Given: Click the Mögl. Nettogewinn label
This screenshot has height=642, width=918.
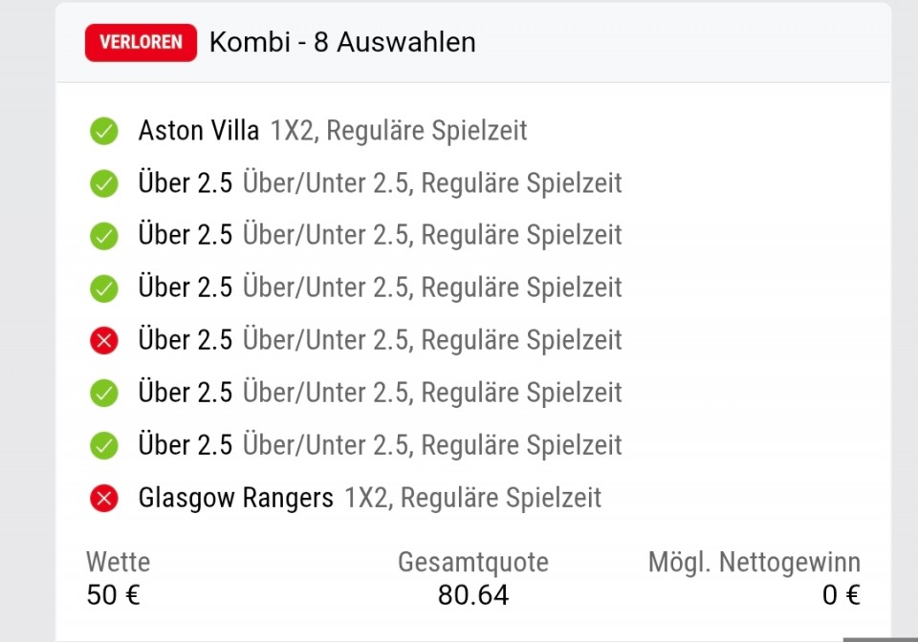Looking at the screenshot, I should click(x=754, y=562).
